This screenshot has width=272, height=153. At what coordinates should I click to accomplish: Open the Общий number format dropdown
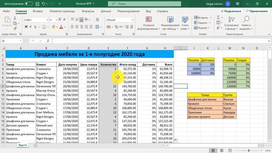click(x=132, y=20)
